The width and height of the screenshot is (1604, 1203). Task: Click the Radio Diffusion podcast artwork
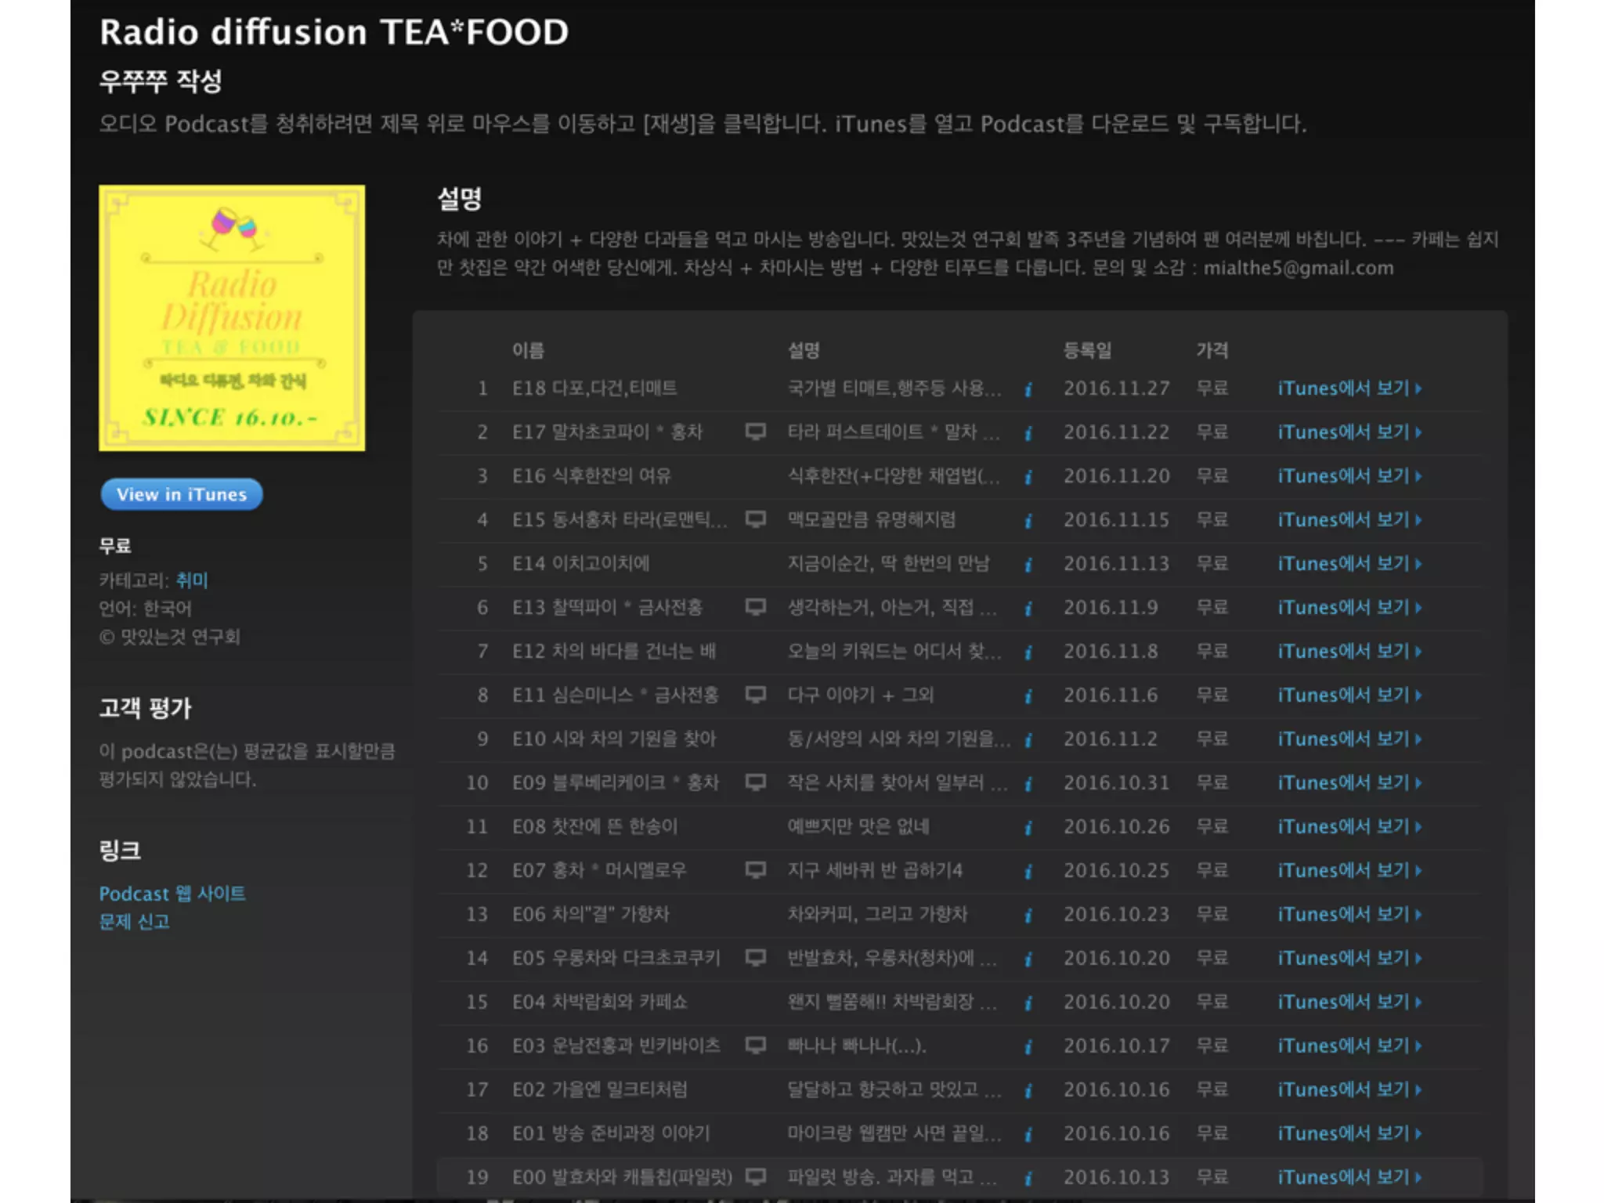[232, 318]
